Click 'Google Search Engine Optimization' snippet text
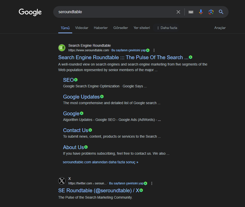245x207 pixels. 105,86
